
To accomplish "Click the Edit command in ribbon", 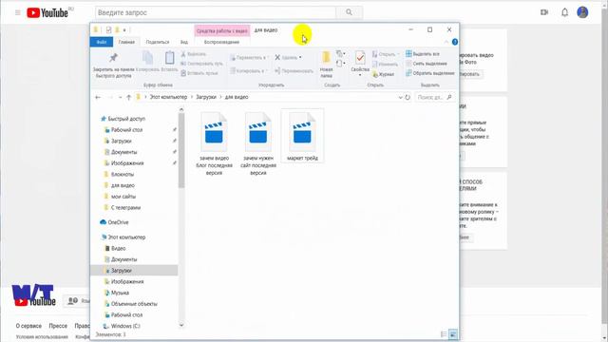I will (385, 64).
